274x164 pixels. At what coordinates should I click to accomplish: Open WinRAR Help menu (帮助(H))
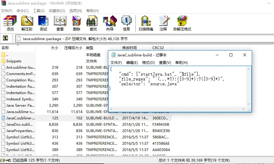(92, 11)
